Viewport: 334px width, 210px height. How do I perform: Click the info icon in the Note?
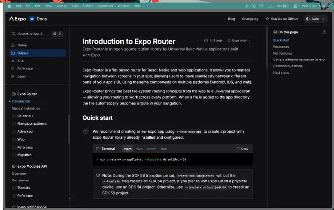98,176
